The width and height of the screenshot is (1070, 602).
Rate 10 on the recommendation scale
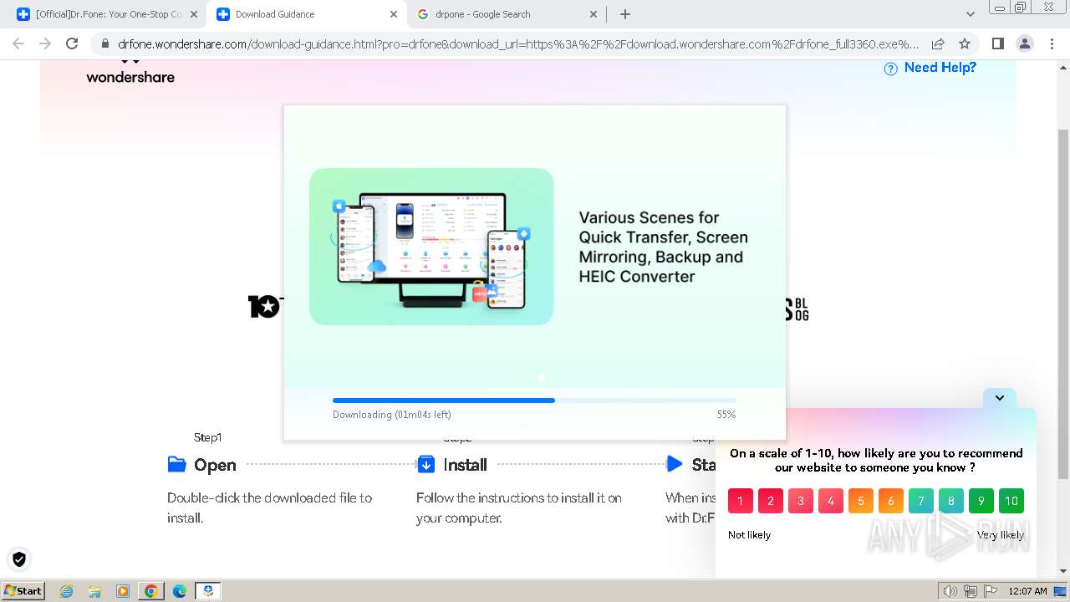pyautogui.click(x=1011, y=501)
